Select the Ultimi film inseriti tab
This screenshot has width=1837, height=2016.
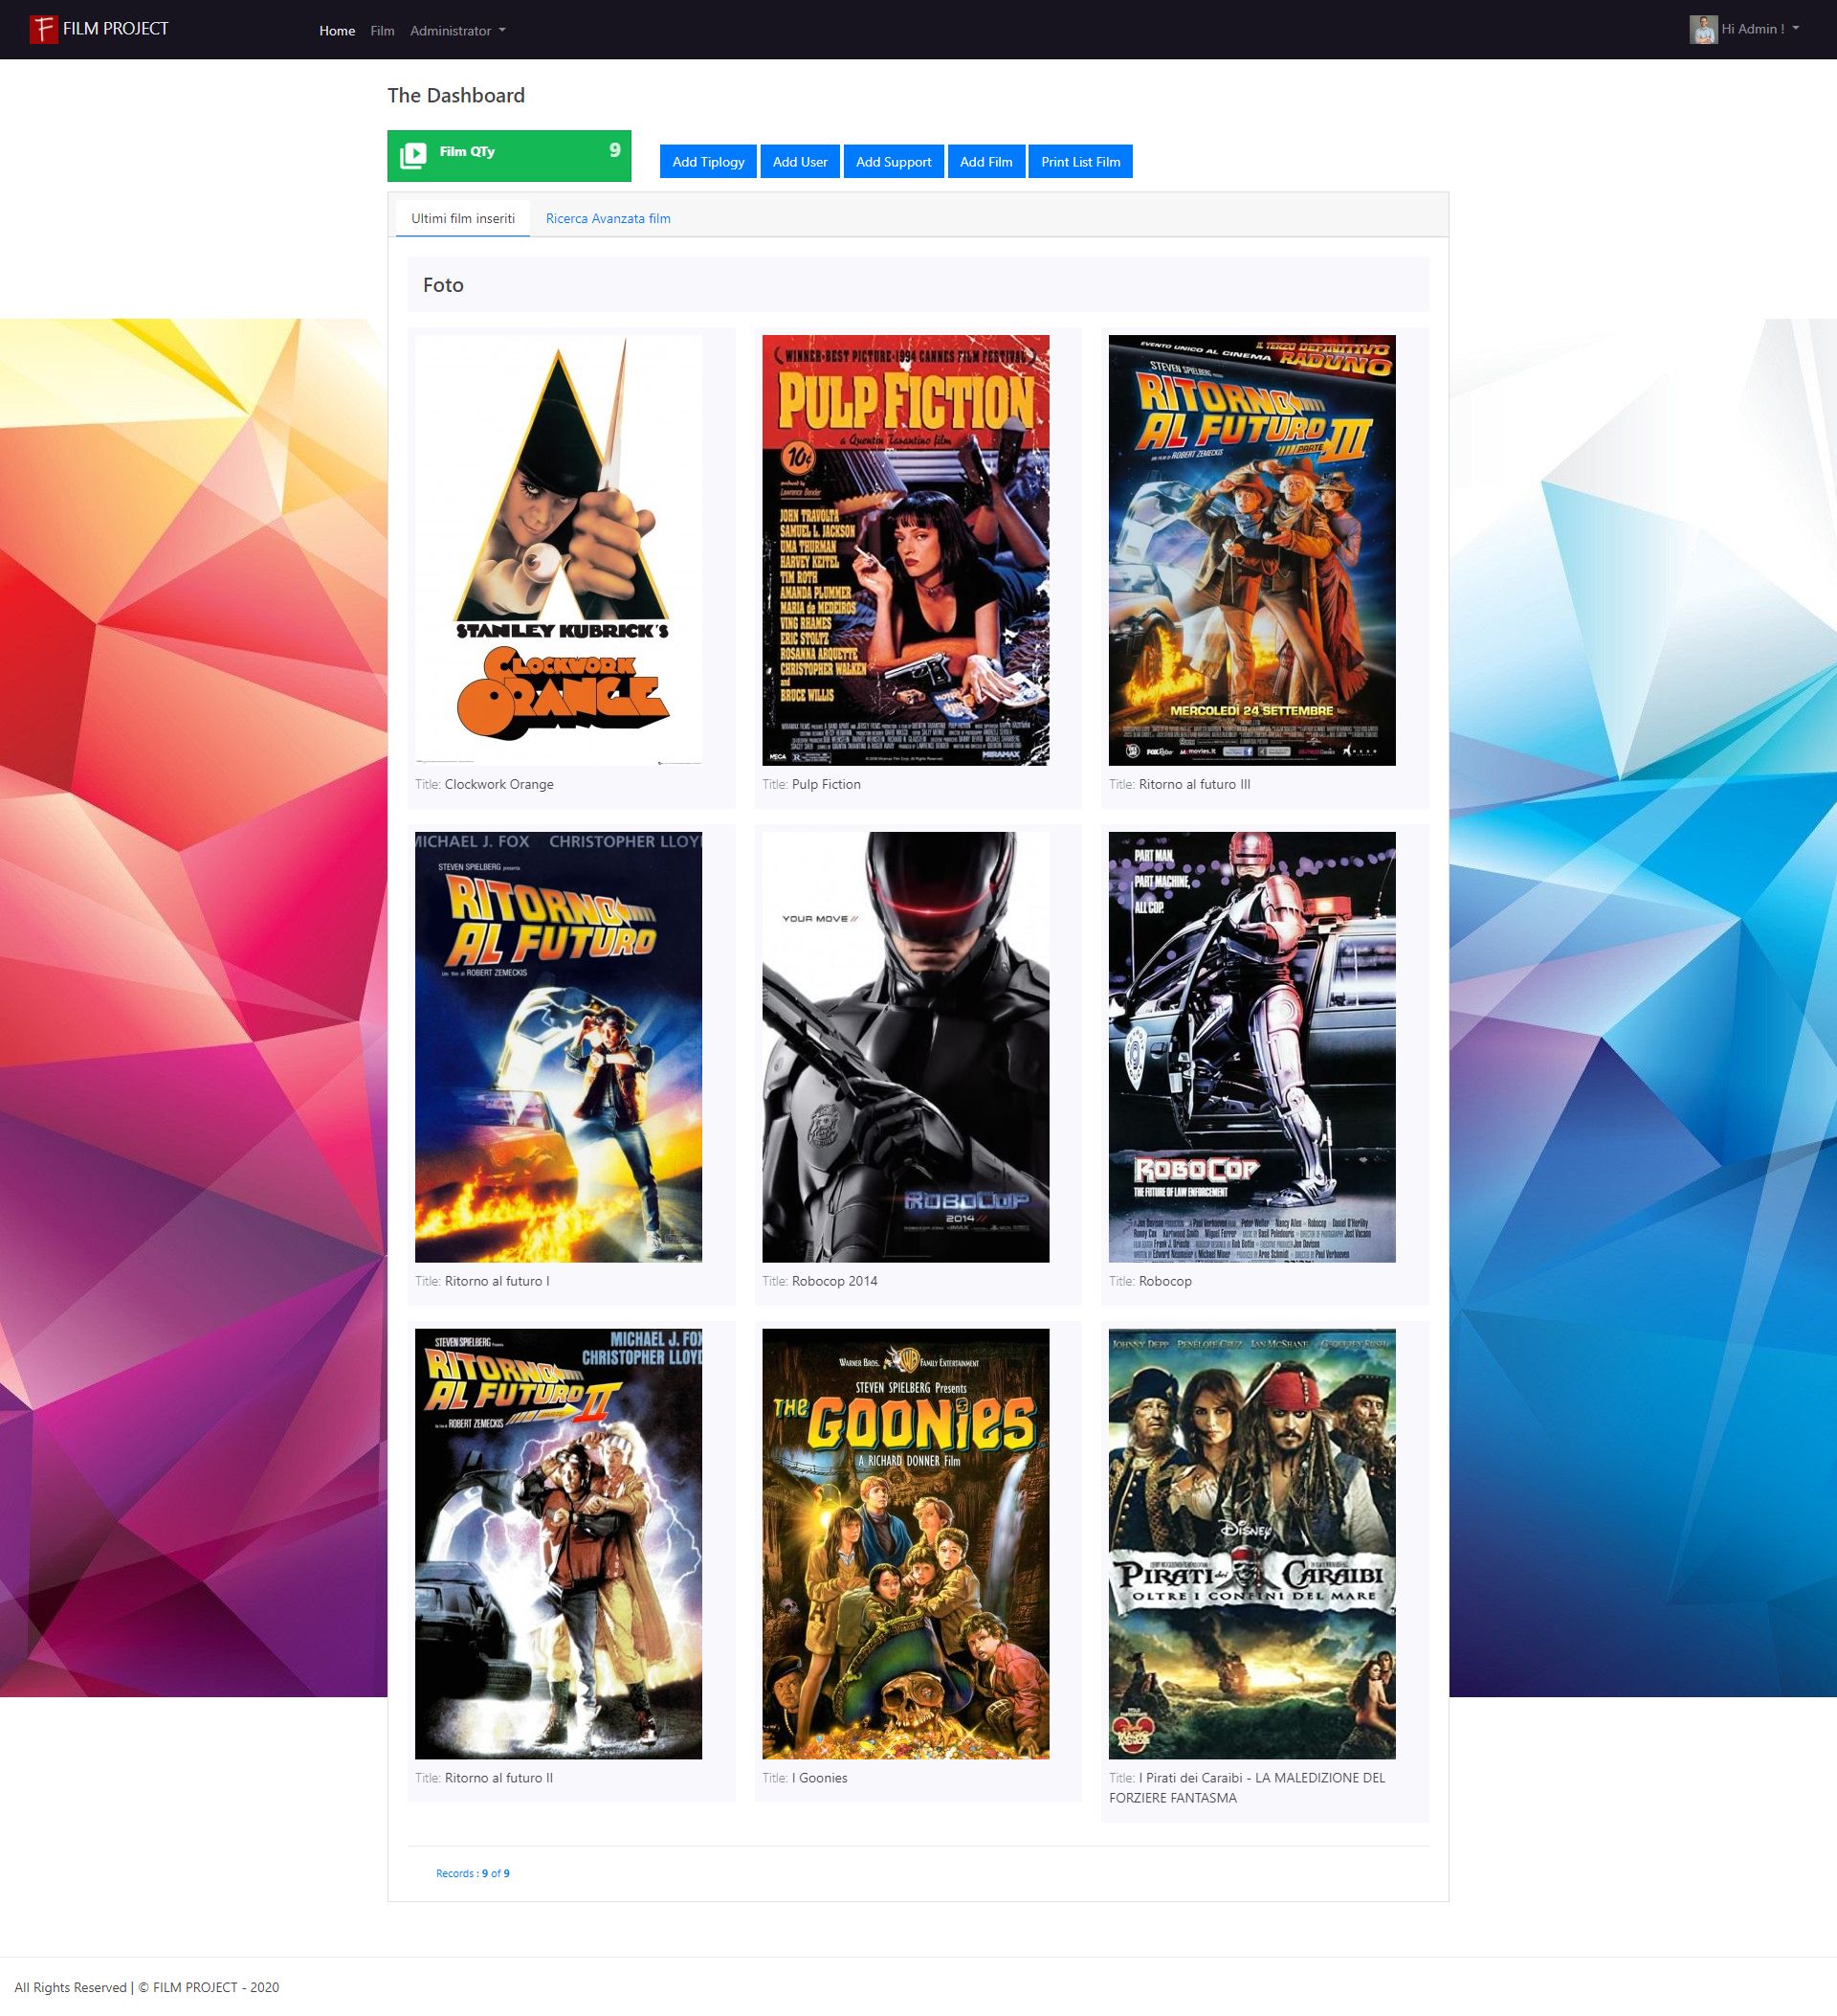point(463,218)
